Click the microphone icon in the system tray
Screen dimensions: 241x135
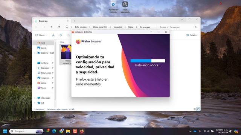[x=200, y=131]
